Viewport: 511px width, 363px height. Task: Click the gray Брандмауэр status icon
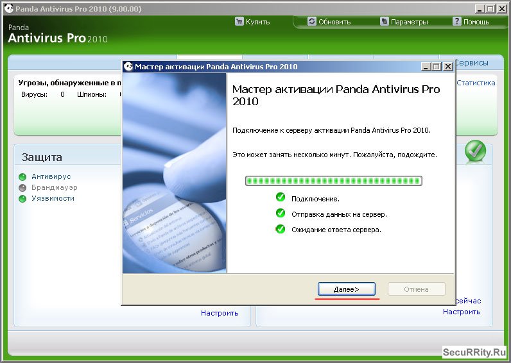click(22, 188)
